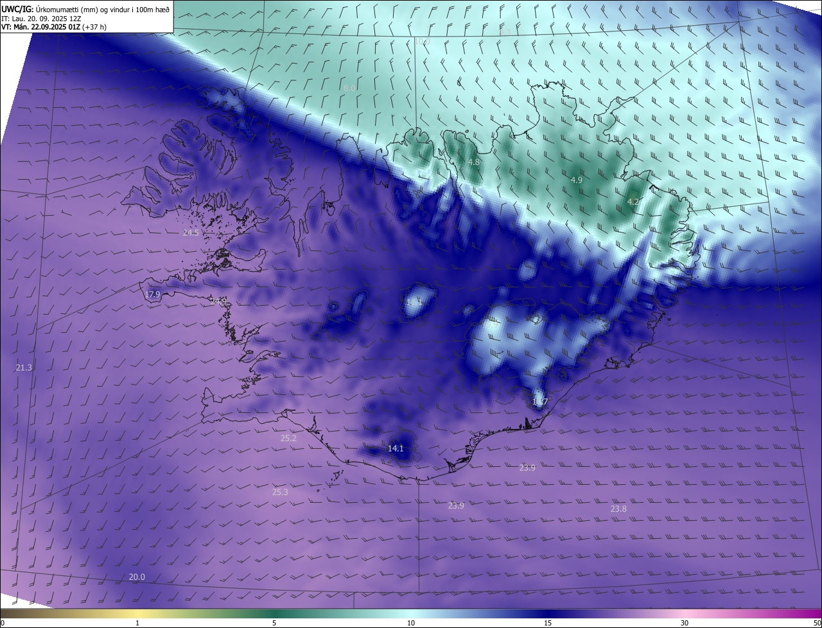Click the 21.3 value label
This screenshot has width=822, height=628.
coord(24,367)
